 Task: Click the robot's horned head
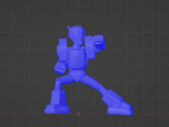[x=76, y=35]
